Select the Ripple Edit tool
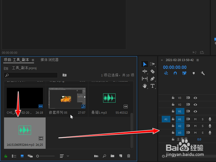The image size is (216, 162). (145, 71)
